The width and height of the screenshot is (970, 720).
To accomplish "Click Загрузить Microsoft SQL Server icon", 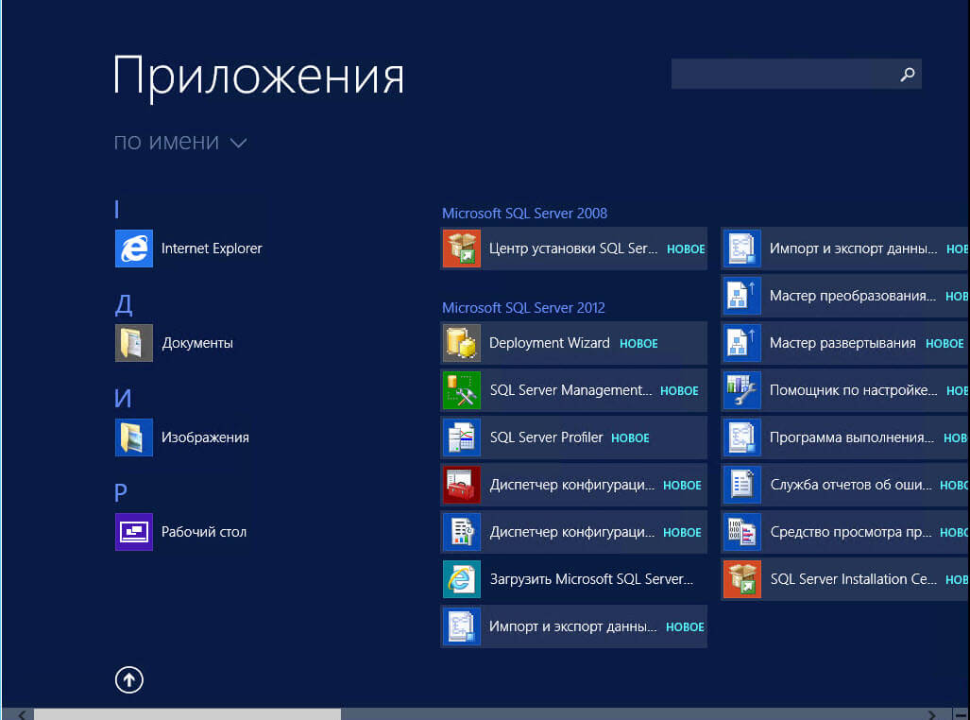I will (462, 579).
